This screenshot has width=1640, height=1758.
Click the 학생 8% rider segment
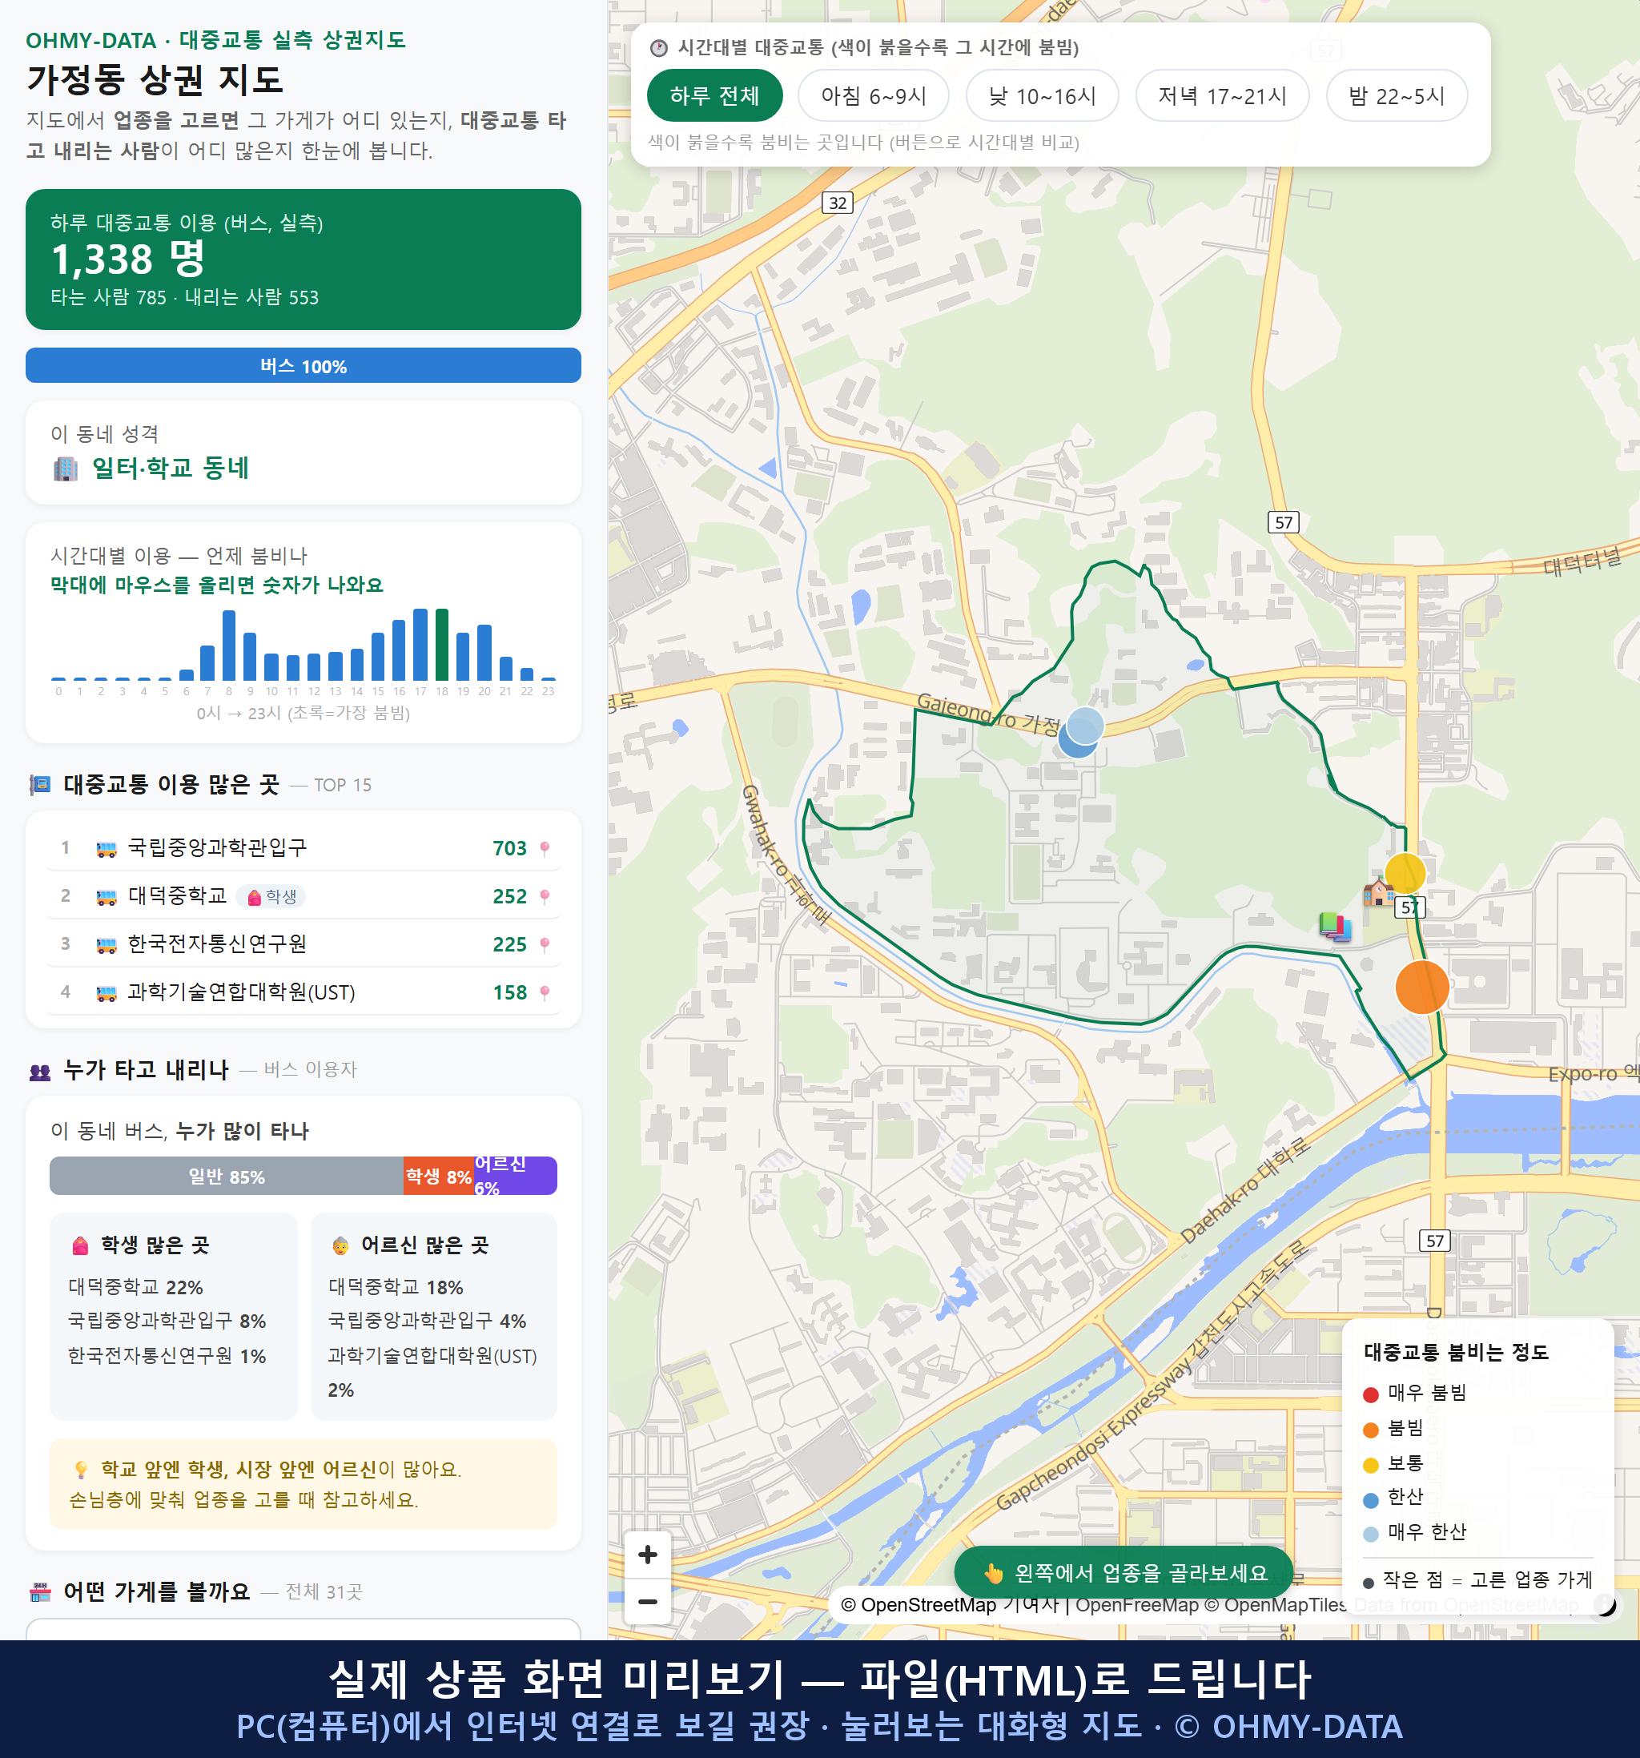439,1176
